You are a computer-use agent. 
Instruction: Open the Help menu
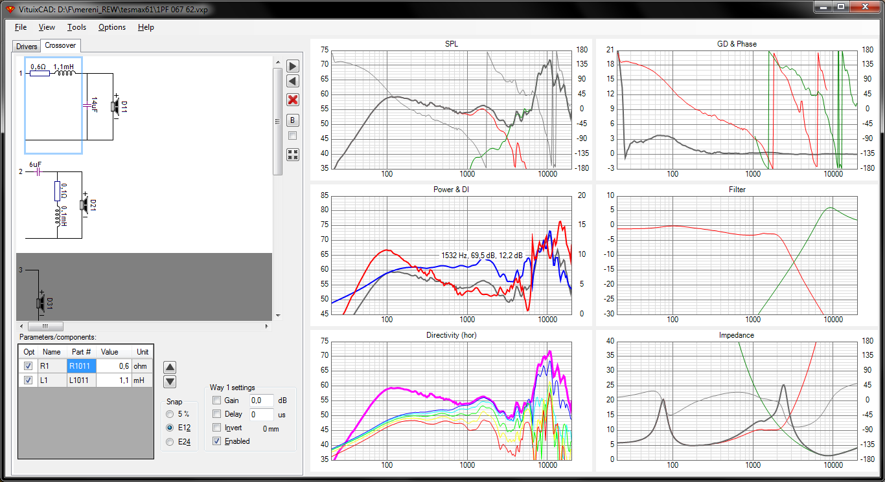pyautogui.click(x=146, y=27)
